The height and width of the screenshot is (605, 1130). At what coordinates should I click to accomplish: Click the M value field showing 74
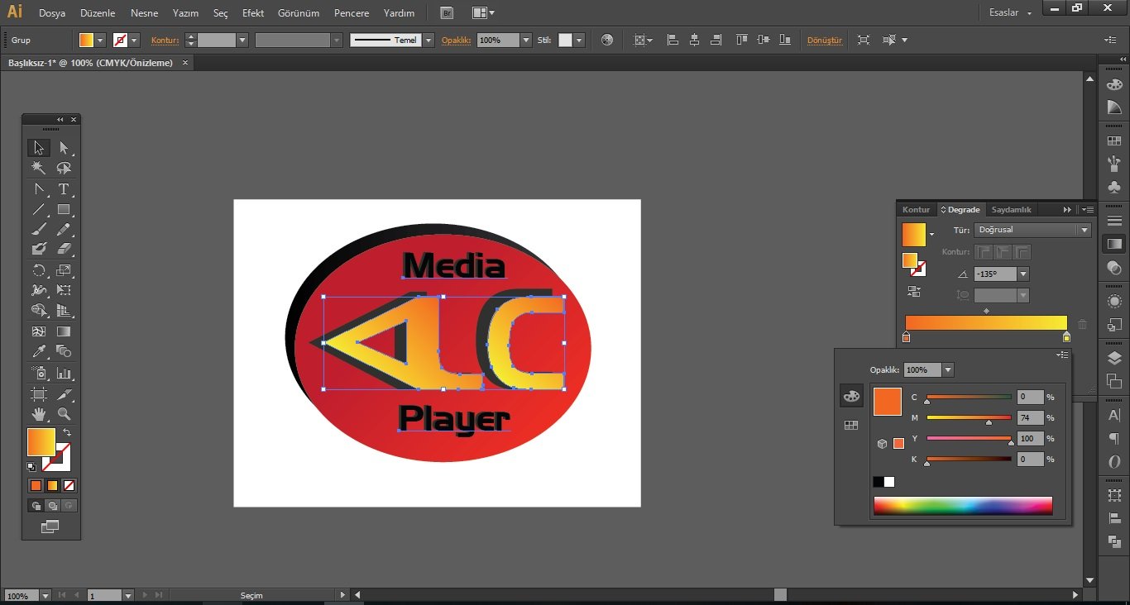click(1030, 418)
